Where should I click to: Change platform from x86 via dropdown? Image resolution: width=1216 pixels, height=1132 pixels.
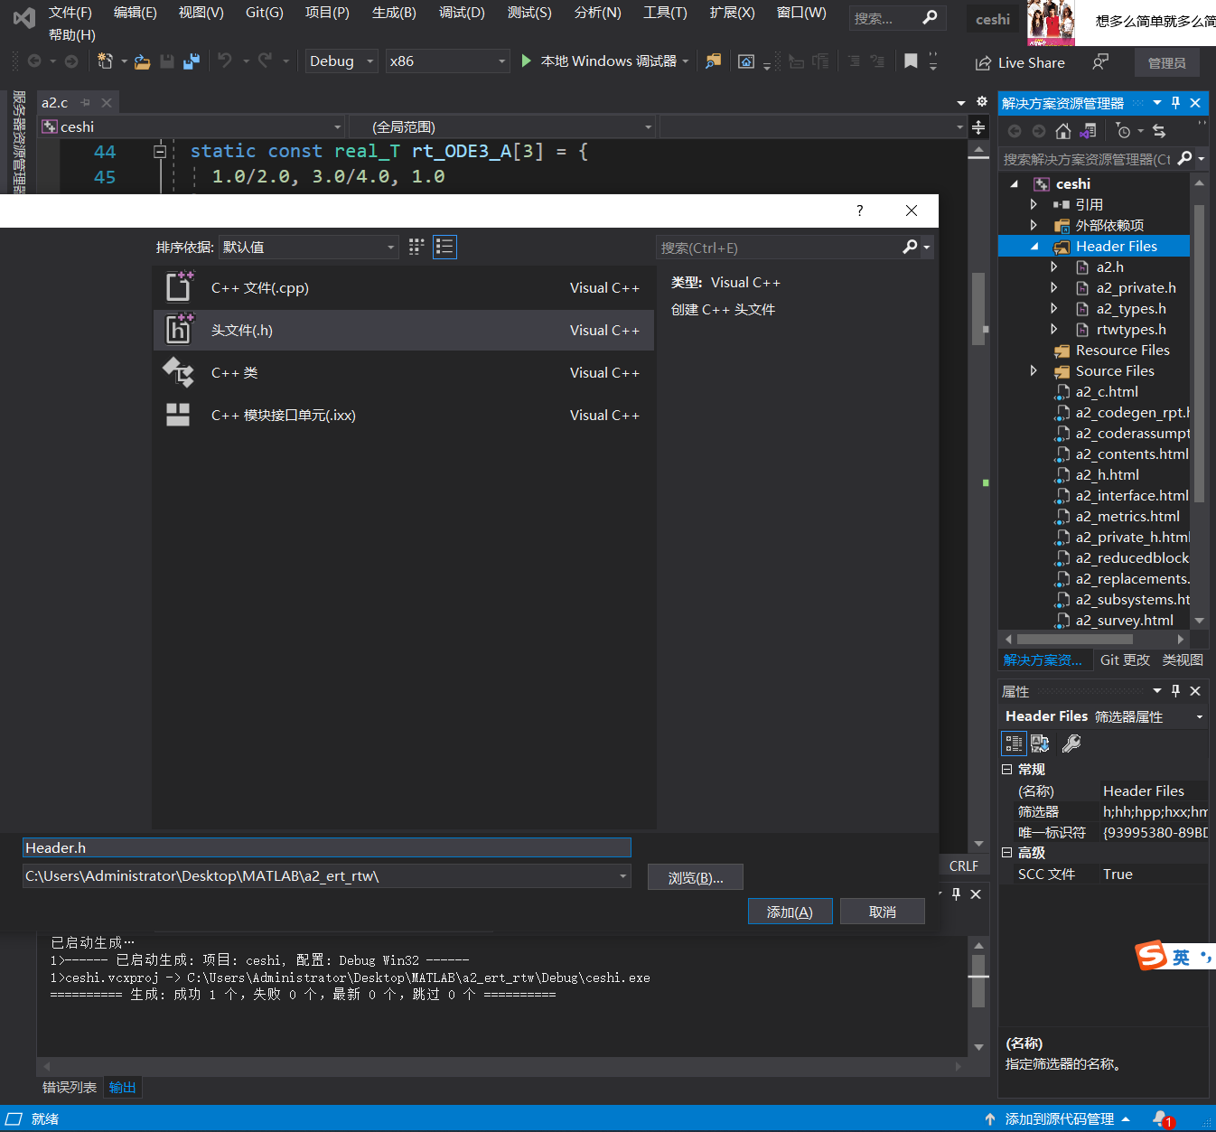pos(500,61)
